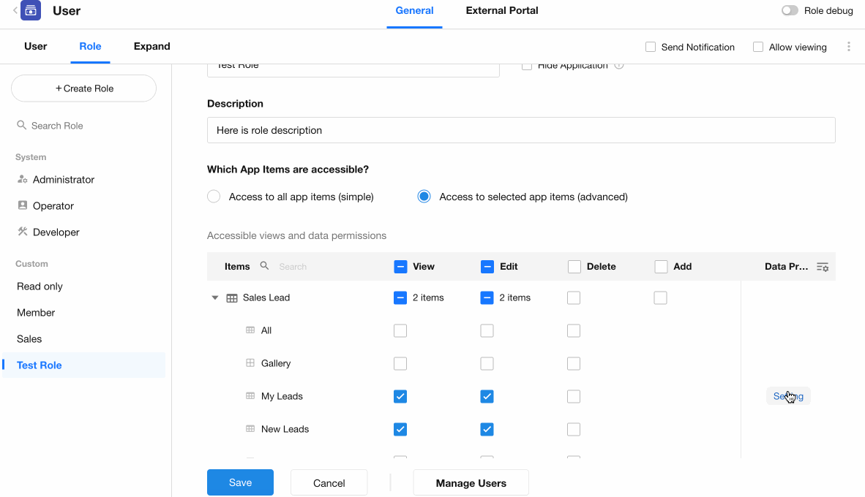The height and width of the screenshot is (497, 865).
Task: Enable the Send Notification checkbox
Action: [651, 47]
